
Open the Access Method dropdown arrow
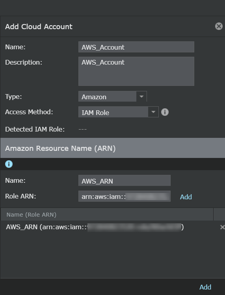click(153, 112)
